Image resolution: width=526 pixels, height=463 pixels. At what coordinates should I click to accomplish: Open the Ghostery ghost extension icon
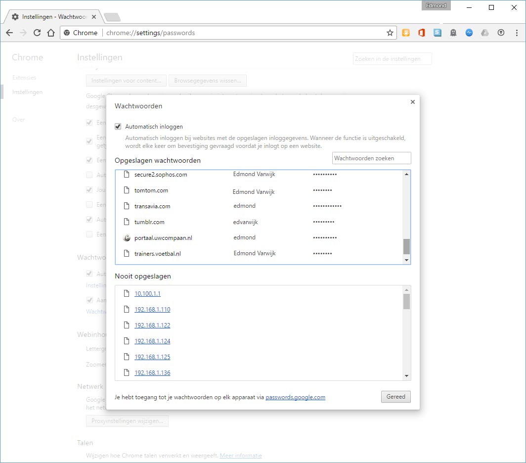[453, 33]
